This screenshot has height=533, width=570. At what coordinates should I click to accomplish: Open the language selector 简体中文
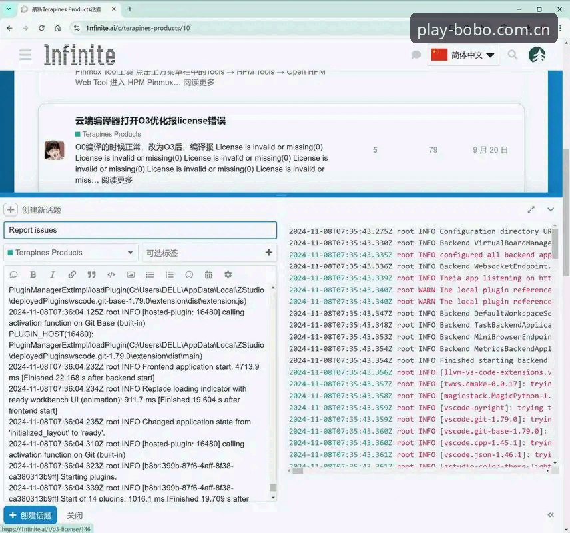click(x=463, y=55)
